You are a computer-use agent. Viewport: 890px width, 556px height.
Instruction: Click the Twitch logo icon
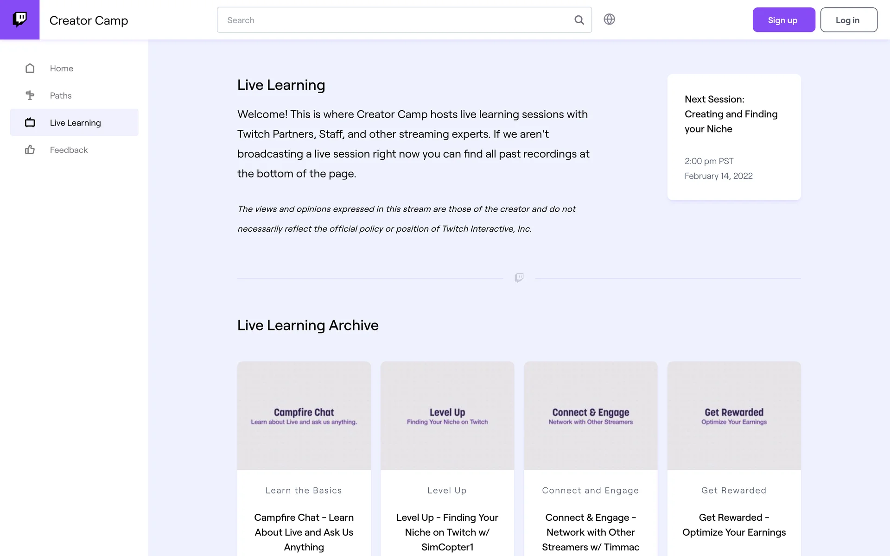click(x=19, y=19)
